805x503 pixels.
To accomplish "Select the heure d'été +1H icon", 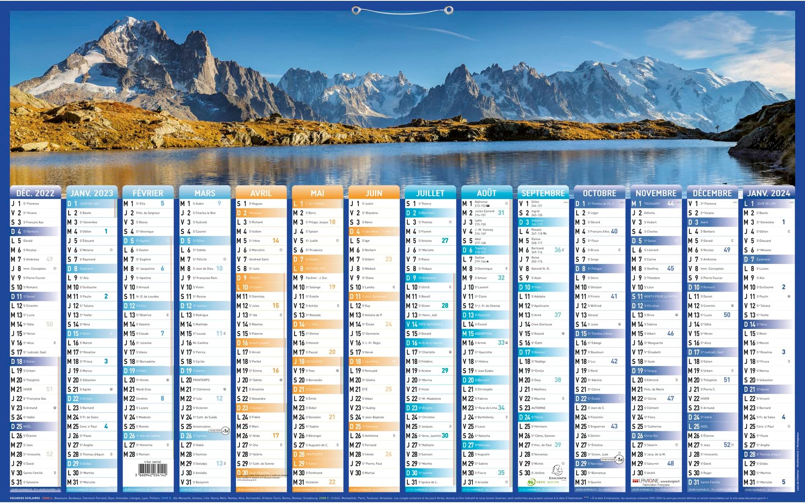I will (x=225, y=431).
